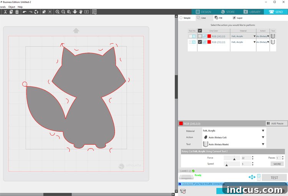Screen dimensions: 288x196
Task: Expand the Material Felt, Acrylic dropdown in lower panel
Action: point(263,131)
